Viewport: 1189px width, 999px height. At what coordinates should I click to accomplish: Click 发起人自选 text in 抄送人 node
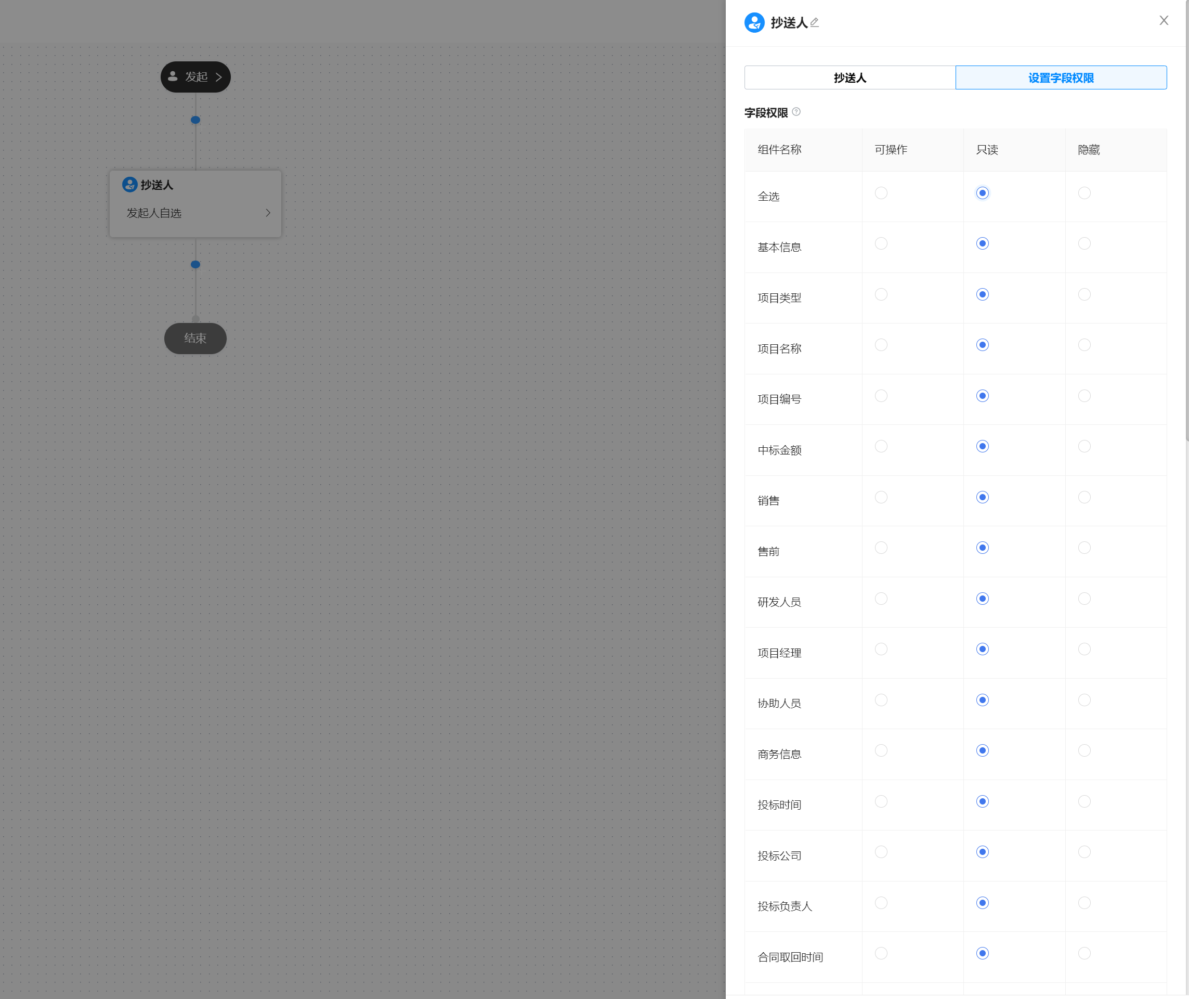[154, 213]
